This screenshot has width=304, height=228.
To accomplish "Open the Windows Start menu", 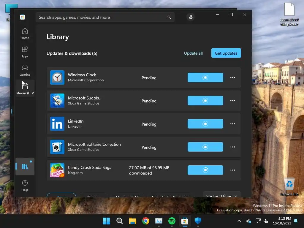I will (x=106, y=221).
